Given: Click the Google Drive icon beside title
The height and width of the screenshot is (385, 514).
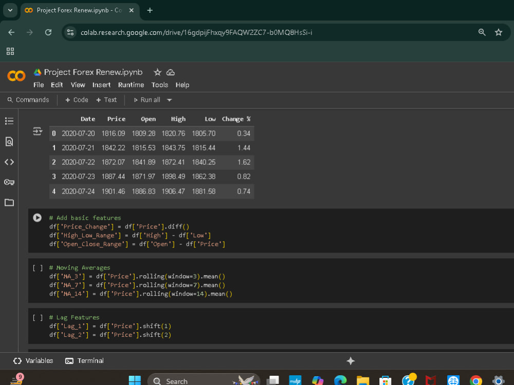Looking at the screenshot, I should tap(38, 72).
